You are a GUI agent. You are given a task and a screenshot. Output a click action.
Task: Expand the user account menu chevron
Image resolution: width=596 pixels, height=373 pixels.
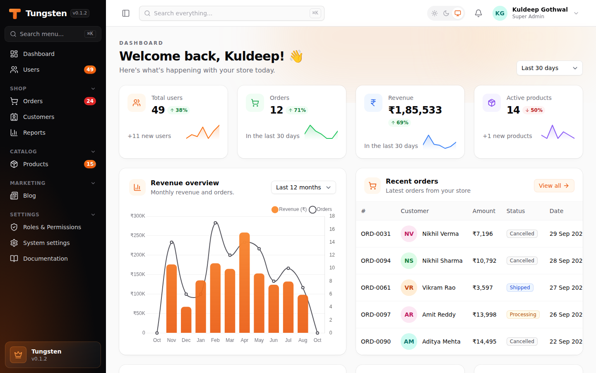[x=576, y=13]
